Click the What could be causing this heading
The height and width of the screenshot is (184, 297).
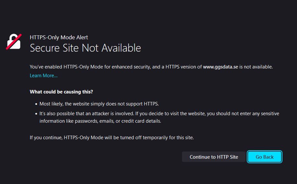61,92
